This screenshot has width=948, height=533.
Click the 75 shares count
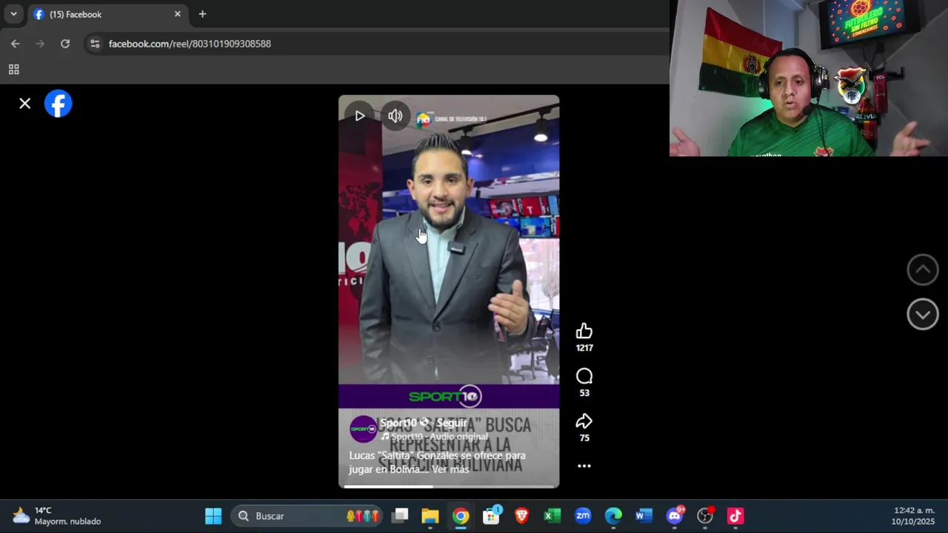pyautogui.click(x=584, y=438)
